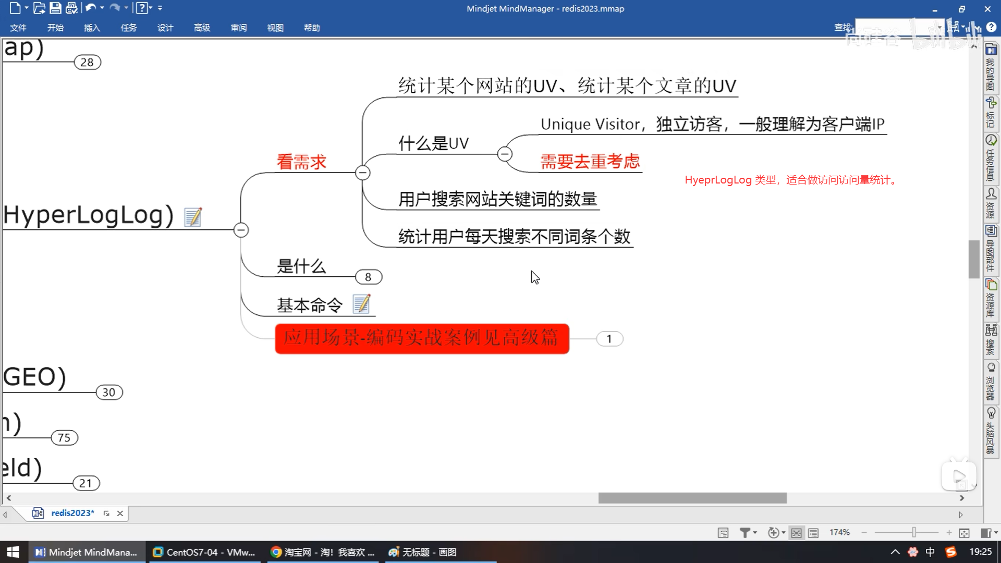Switch to CentOS7-04 VMware in taskbar
The height and width of the screenshot is (563, 1001).
[204, 552]
